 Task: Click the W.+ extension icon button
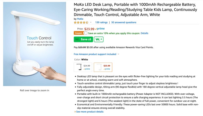pyautogui.click(x=99, y=39)
